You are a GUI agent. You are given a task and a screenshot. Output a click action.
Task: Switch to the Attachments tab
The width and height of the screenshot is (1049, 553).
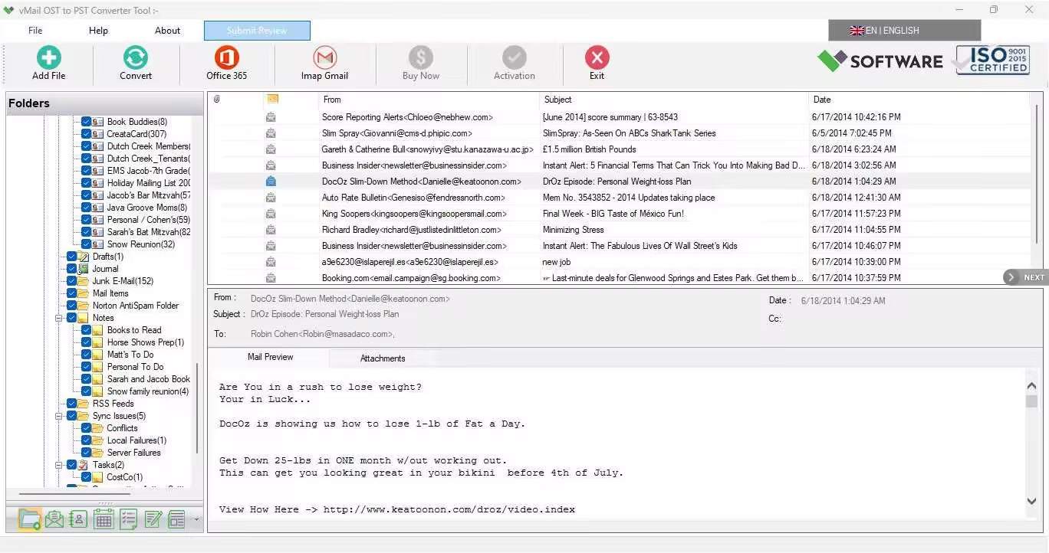[x=383, y=358]
